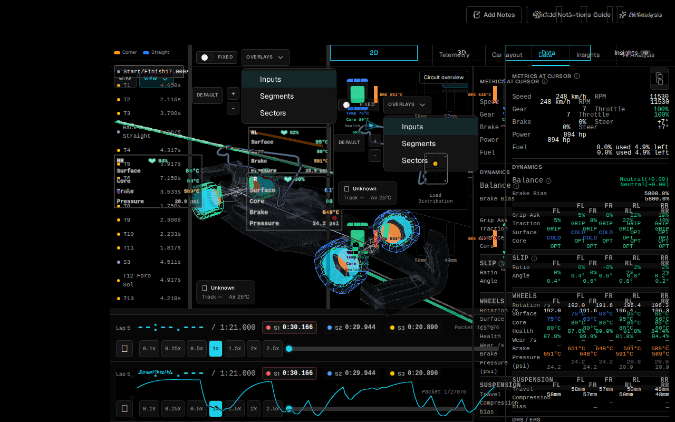Toggle the FIXED switch beside the Corner/Straight legend
Image resolution: width=675 pixels, height=422 pixels.
tap(207, 57)
